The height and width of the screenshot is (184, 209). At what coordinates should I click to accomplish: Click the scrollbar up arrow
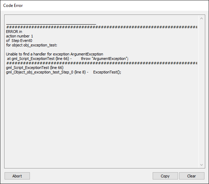(x=201, y=18)
